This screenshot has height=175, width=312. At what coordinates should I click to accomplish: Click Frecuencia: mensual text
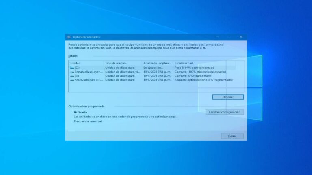tap(88, 122)
